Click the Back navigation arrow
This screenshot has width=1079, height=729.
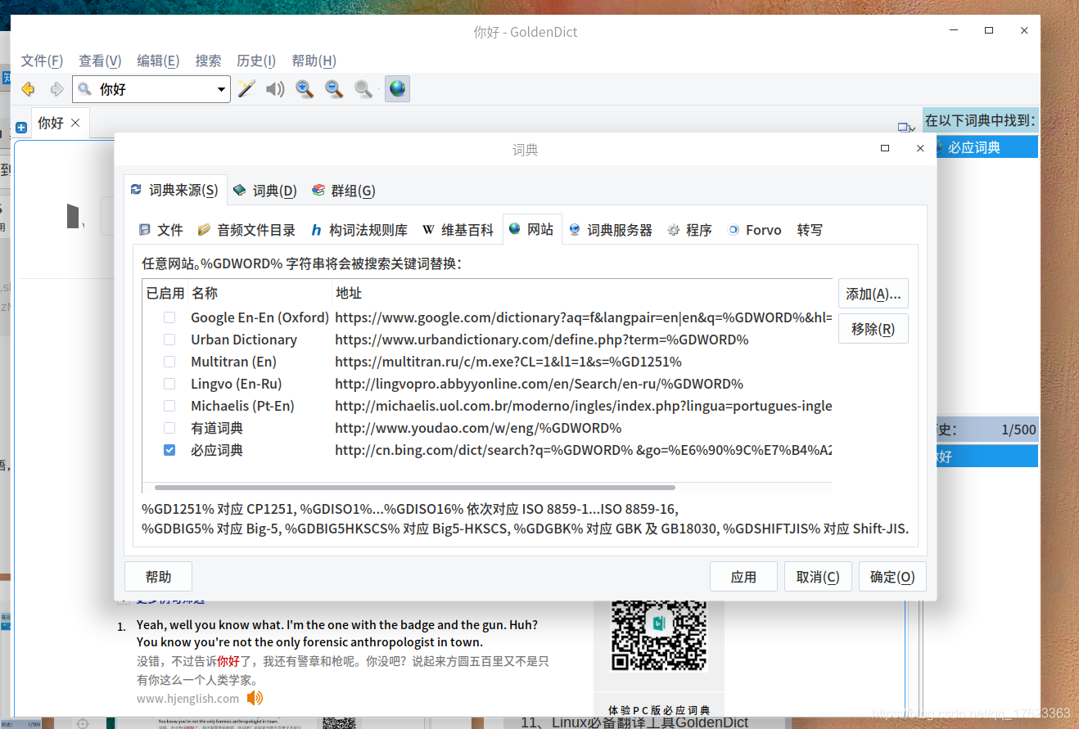pyautogui.click(x=28, y=89)
